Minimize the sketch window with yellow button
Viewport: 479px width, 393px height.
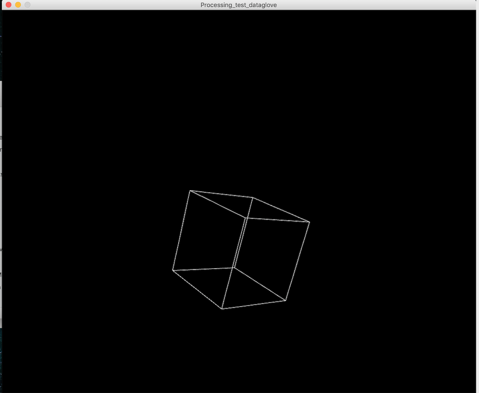click(18, 5)
